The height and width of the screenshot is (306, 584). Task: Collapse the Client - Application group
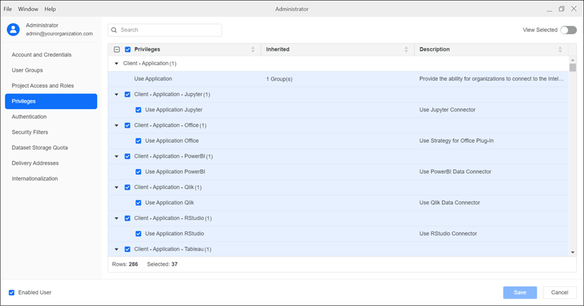(x=116, y=63)
